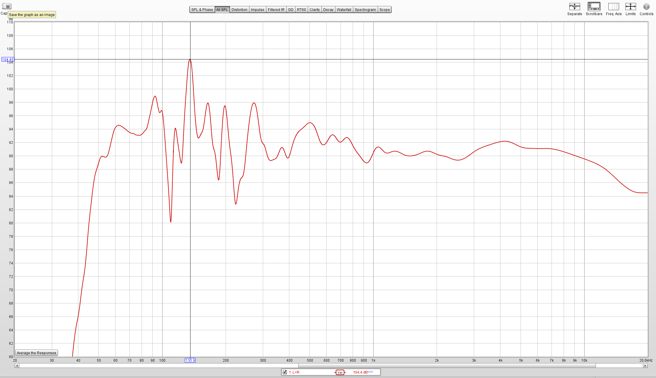Click the 20.0kHz axis end label
This screenshot has height=378, width=656.
646,360
